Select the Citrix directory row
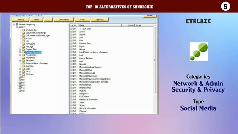238x134 pixels. [x=112, y=41]
